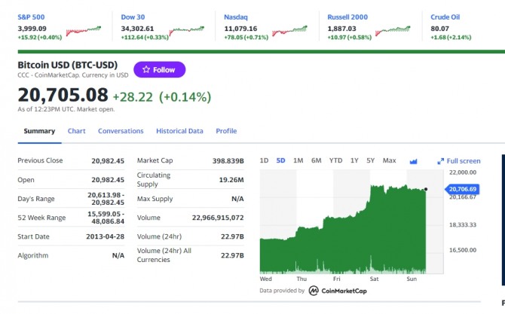Open the Crude Oil quote link
The width and height of the screenshot is (505, 314).
445,17
